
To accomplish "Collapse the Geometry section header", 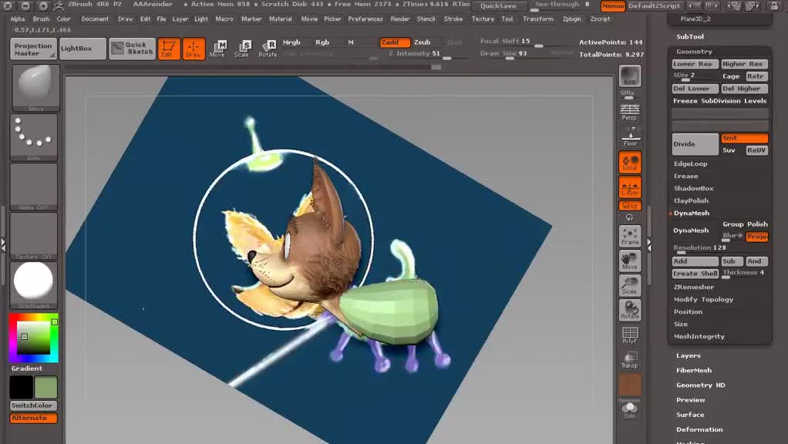I will coord(694,52).
